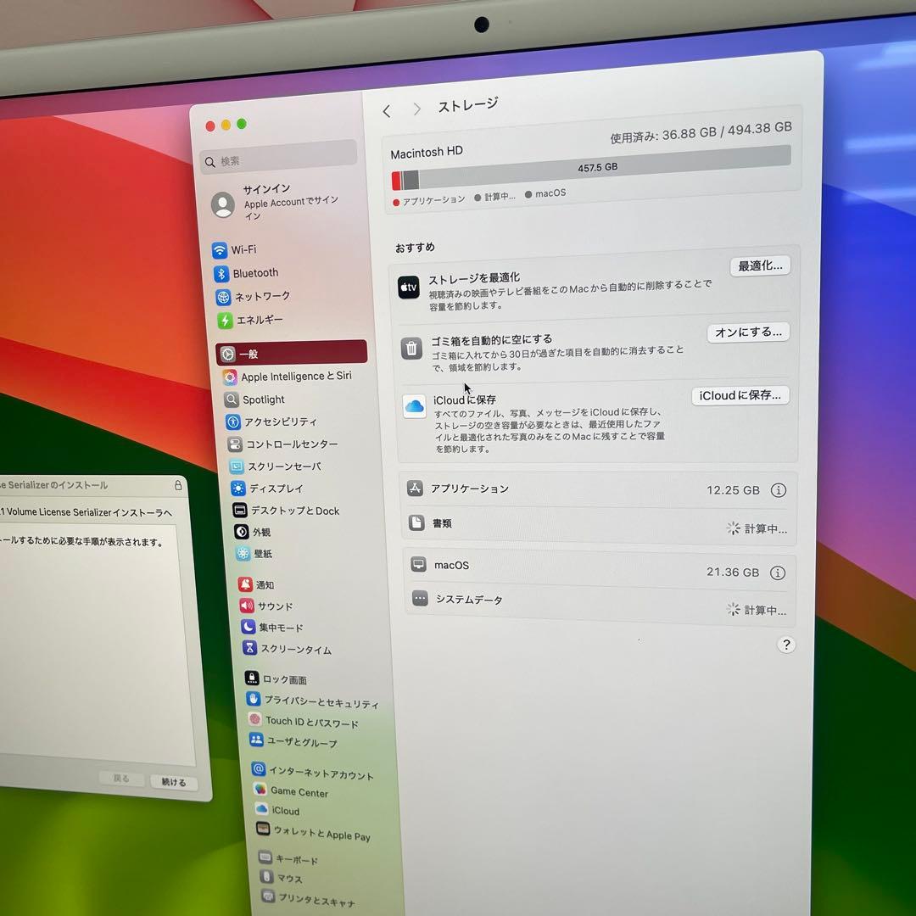Open Spotlight magnifier icon in sidebar
This screenshot has width=916, height=916.
(232, 399)
